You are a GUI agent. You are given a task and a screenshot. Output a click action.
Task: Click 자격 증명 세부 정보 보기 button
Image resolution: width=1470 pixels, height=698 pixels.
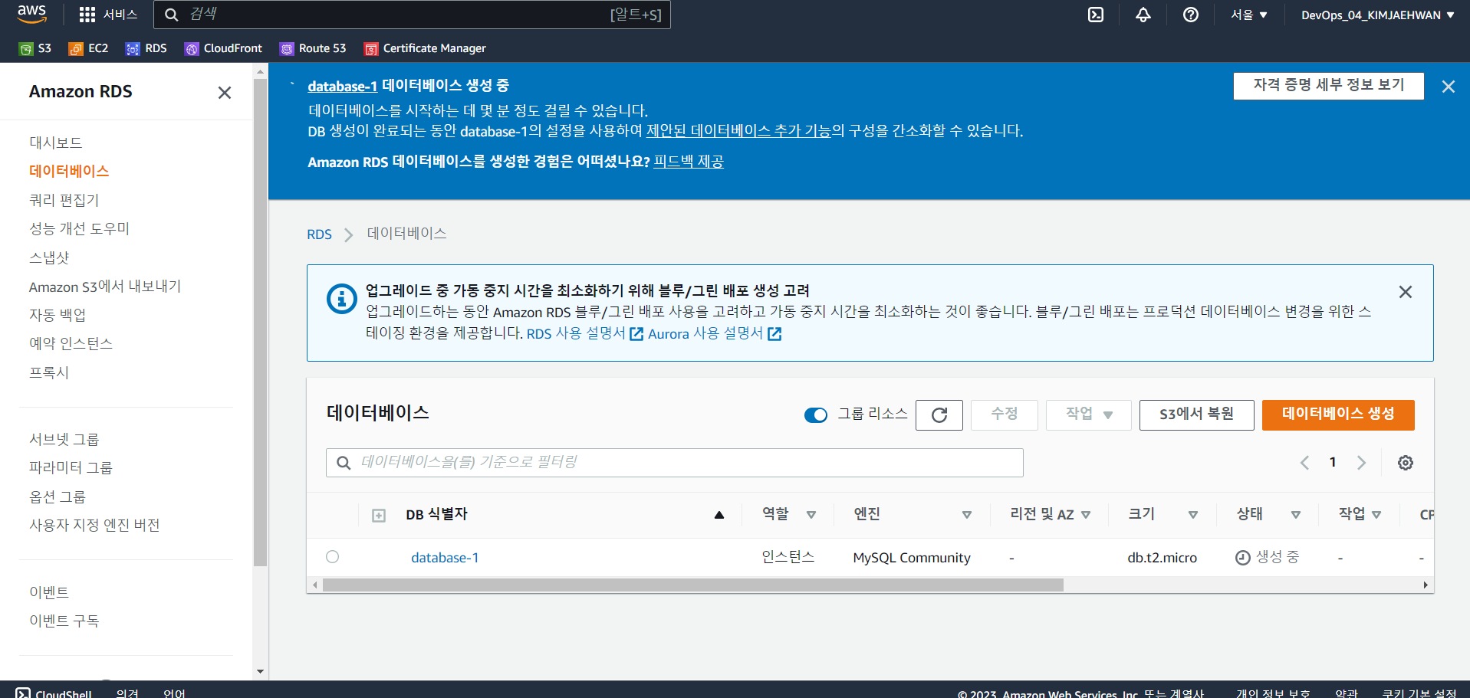[1329, 86]
